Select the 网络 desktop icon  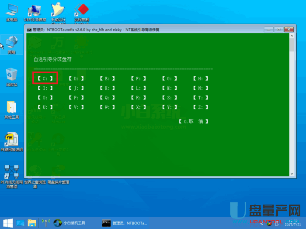(x=12, y=43)
